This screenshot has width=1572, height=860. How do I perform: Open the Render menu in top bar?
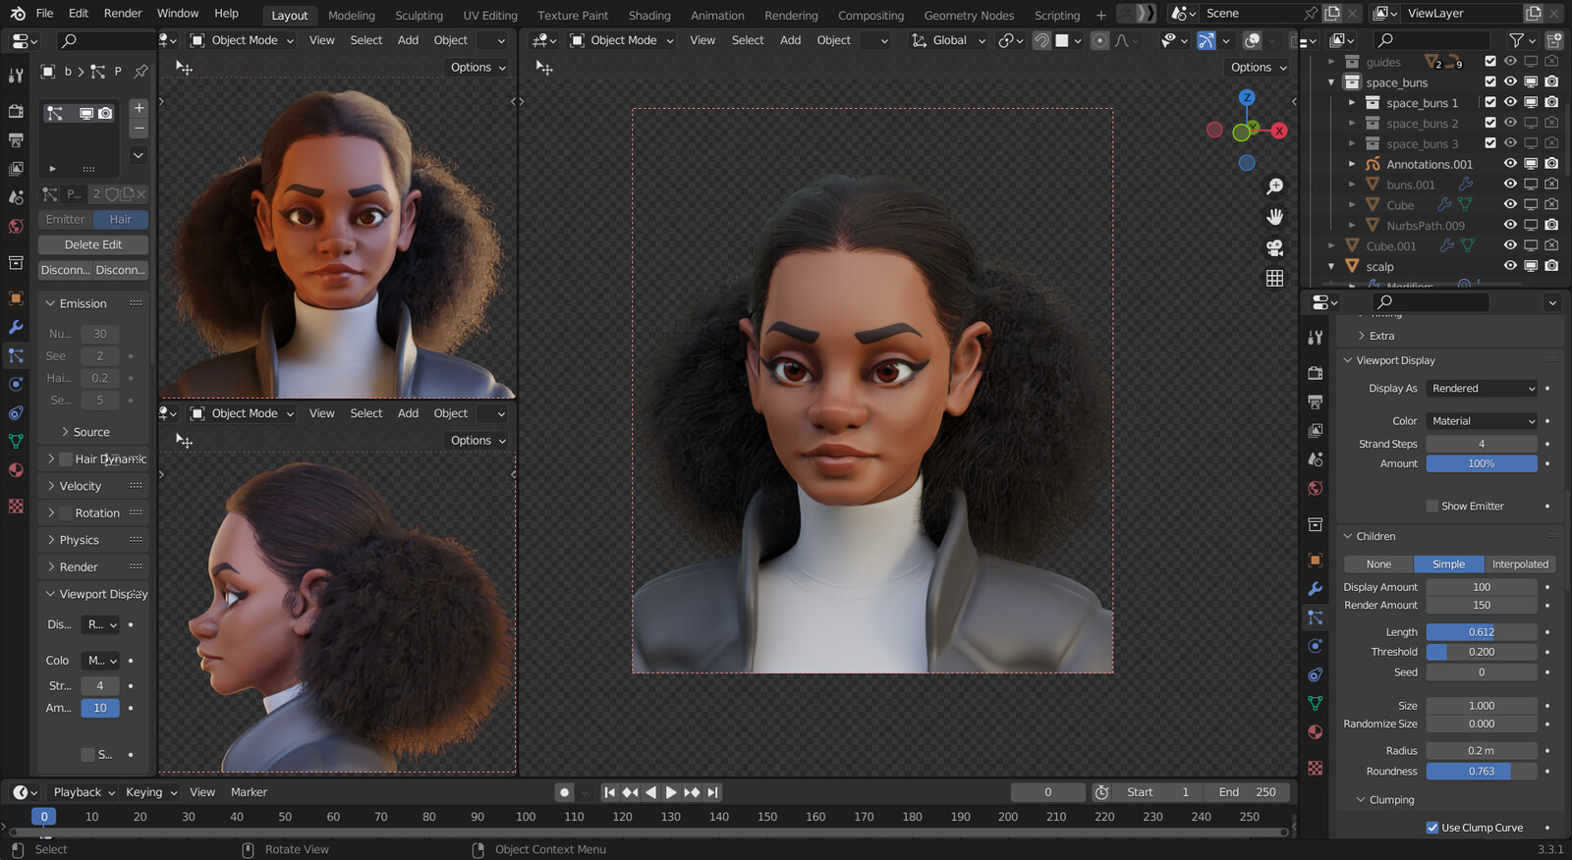[123, 14]
